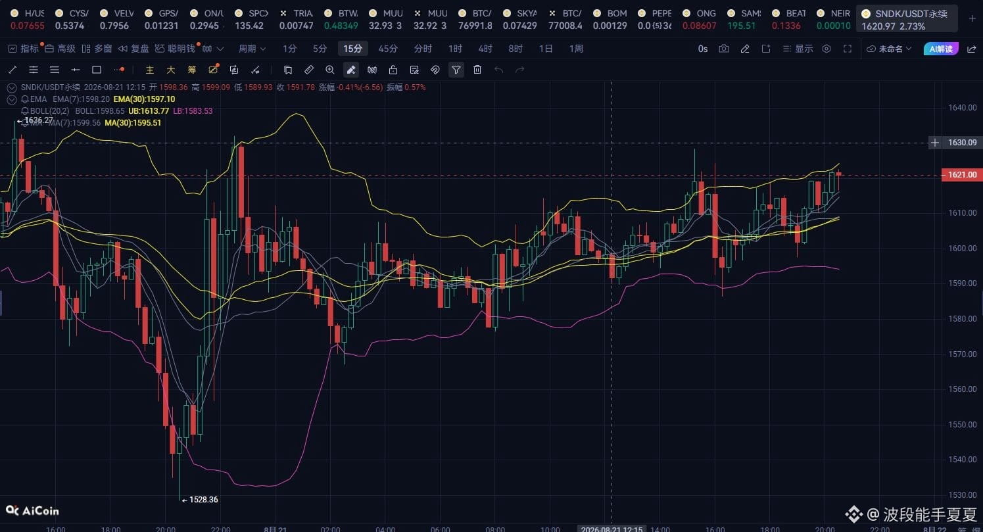
Task: Select the 分时 intraday timeframe
Action: pyautogui.click(x=423, y=49)
